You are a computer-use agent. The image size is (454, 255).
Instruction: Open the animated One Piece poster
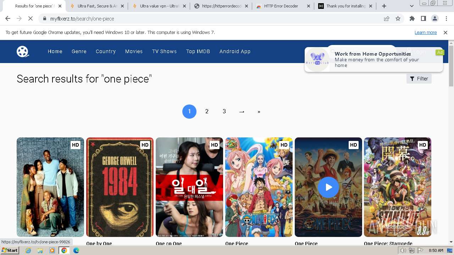[x=259, y=187]
